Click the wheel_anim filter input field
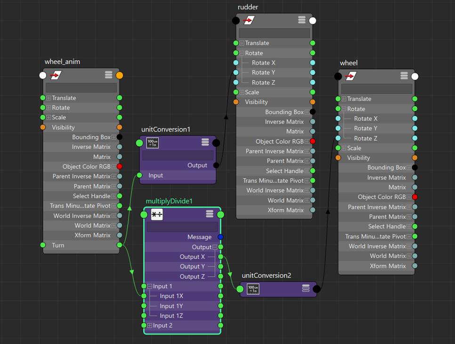The height and width of the screenshot is (344, 455). click(81, 87)
